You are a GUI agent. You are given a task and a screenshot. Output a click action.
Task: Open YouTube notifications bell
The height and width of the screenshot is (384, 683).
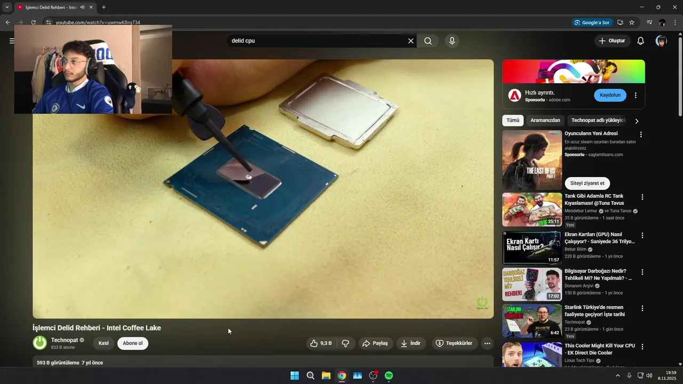[641, 41]
